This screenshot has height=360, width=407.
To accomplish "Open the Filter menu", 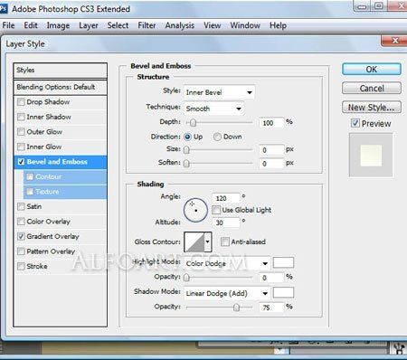I will (x=147, y=25).
